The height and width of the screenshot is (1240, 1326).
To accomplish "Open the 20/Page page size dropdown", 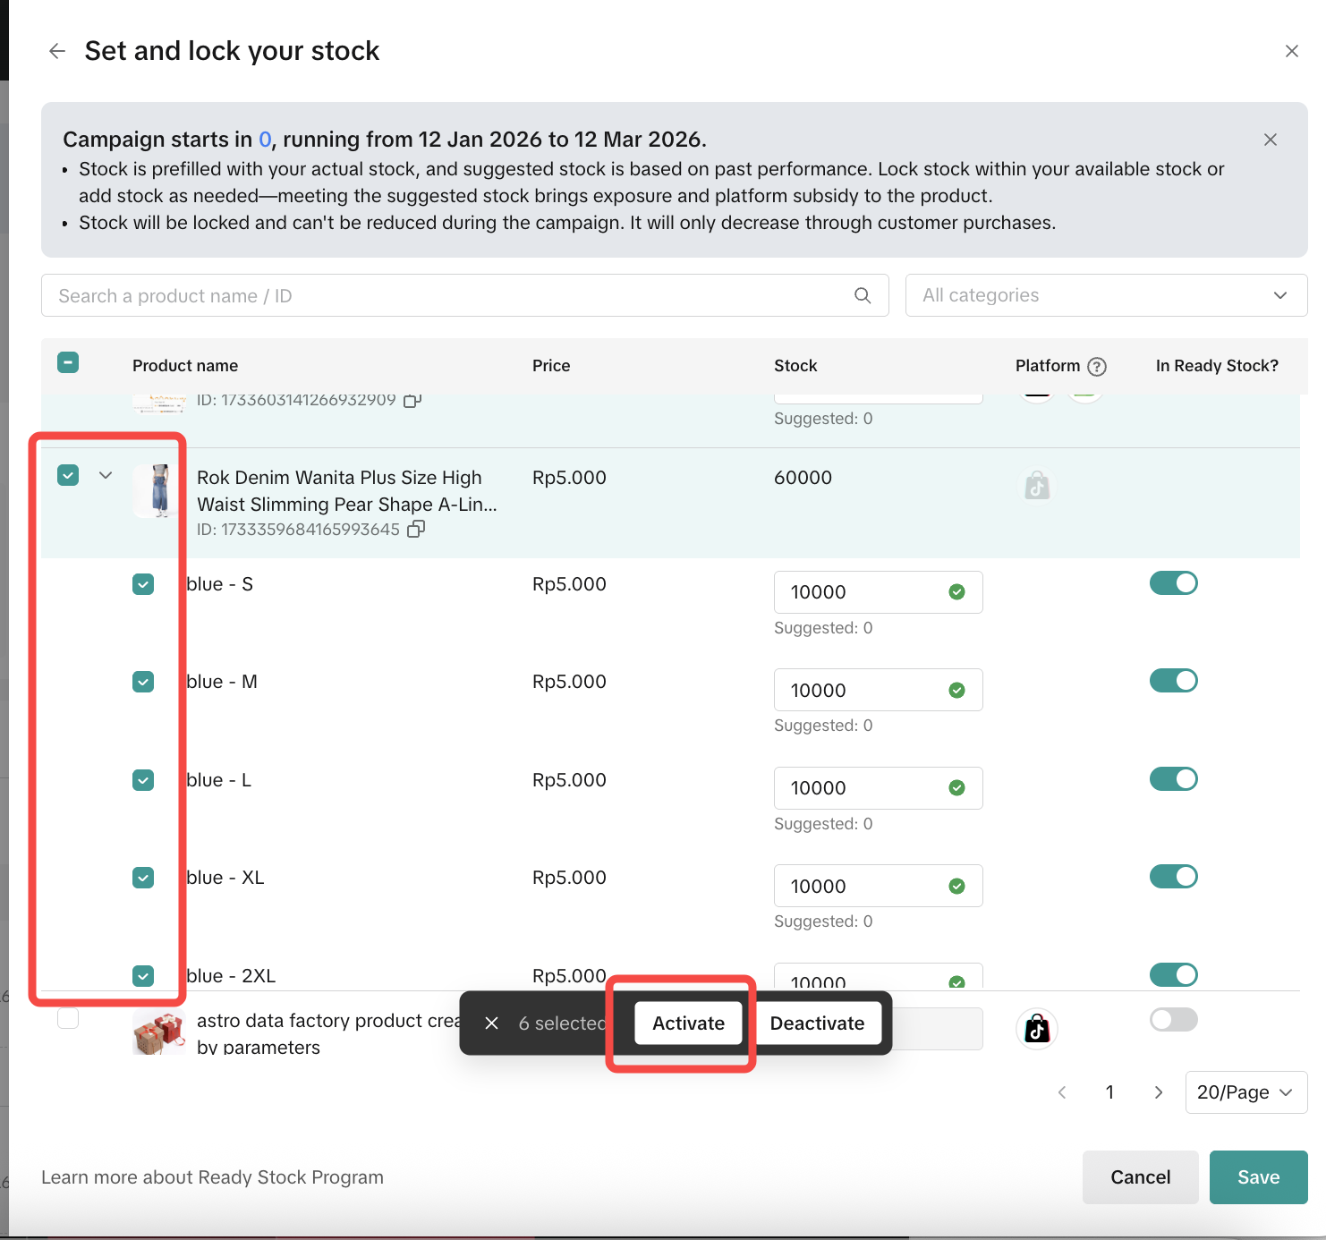I will (1245, 1092).
